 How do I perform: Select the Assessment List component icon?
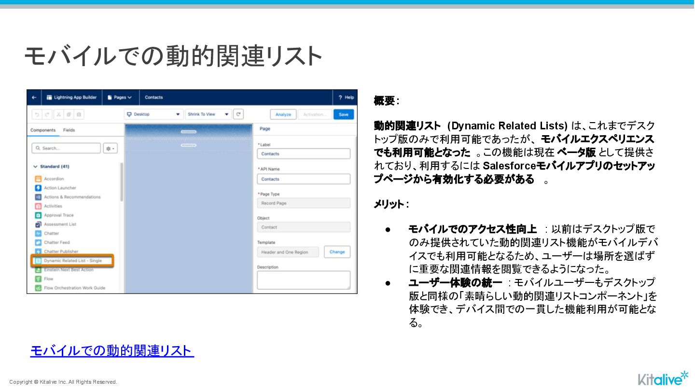tap(38, 224)
